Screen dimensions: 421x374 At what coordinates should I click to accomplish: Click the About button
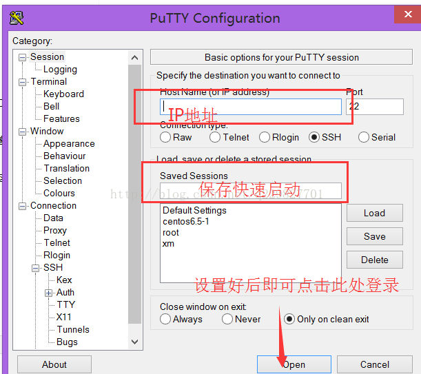54,364
